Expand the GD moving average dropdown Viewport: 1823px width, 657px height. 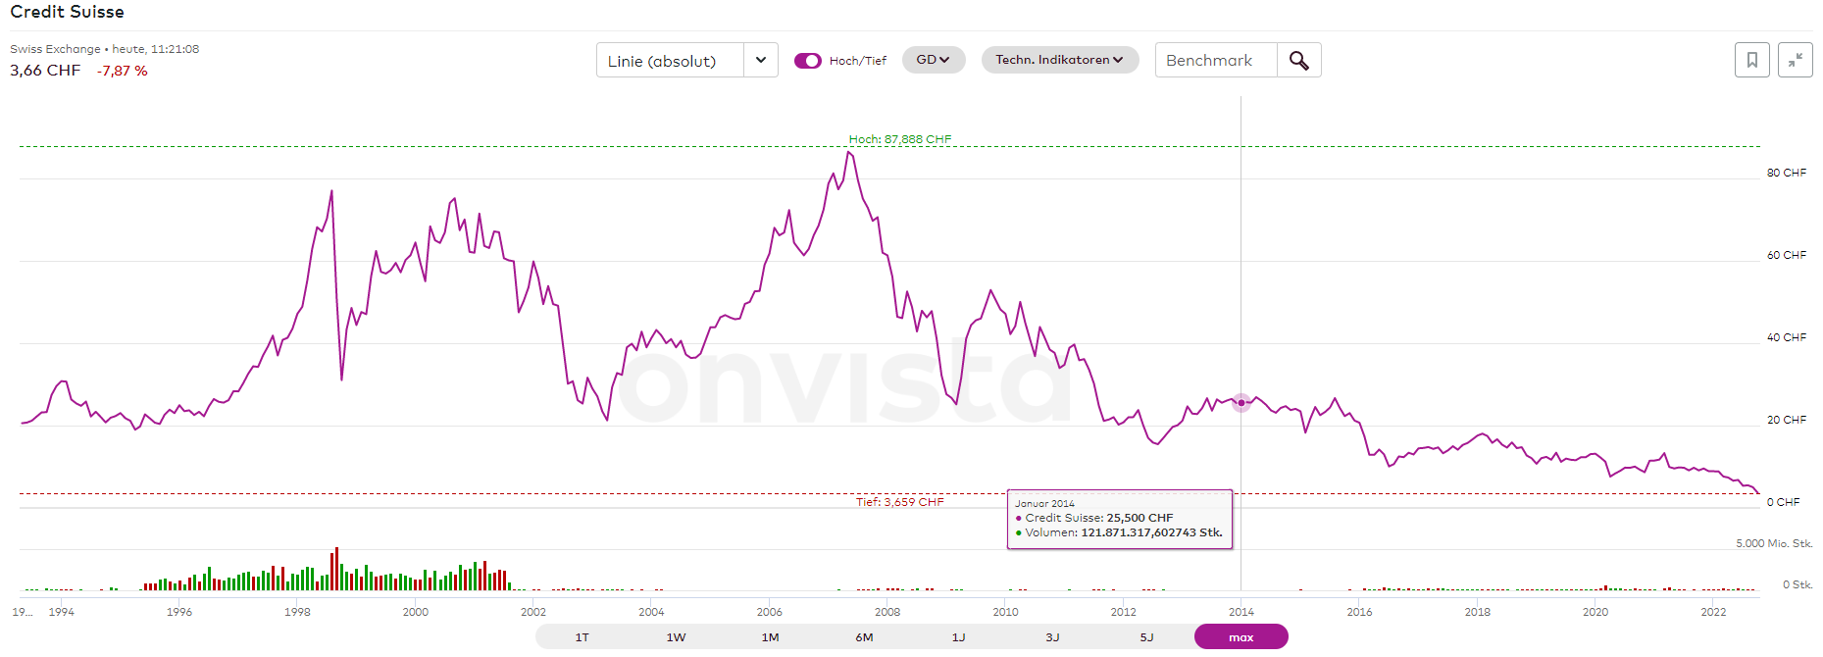933,60
